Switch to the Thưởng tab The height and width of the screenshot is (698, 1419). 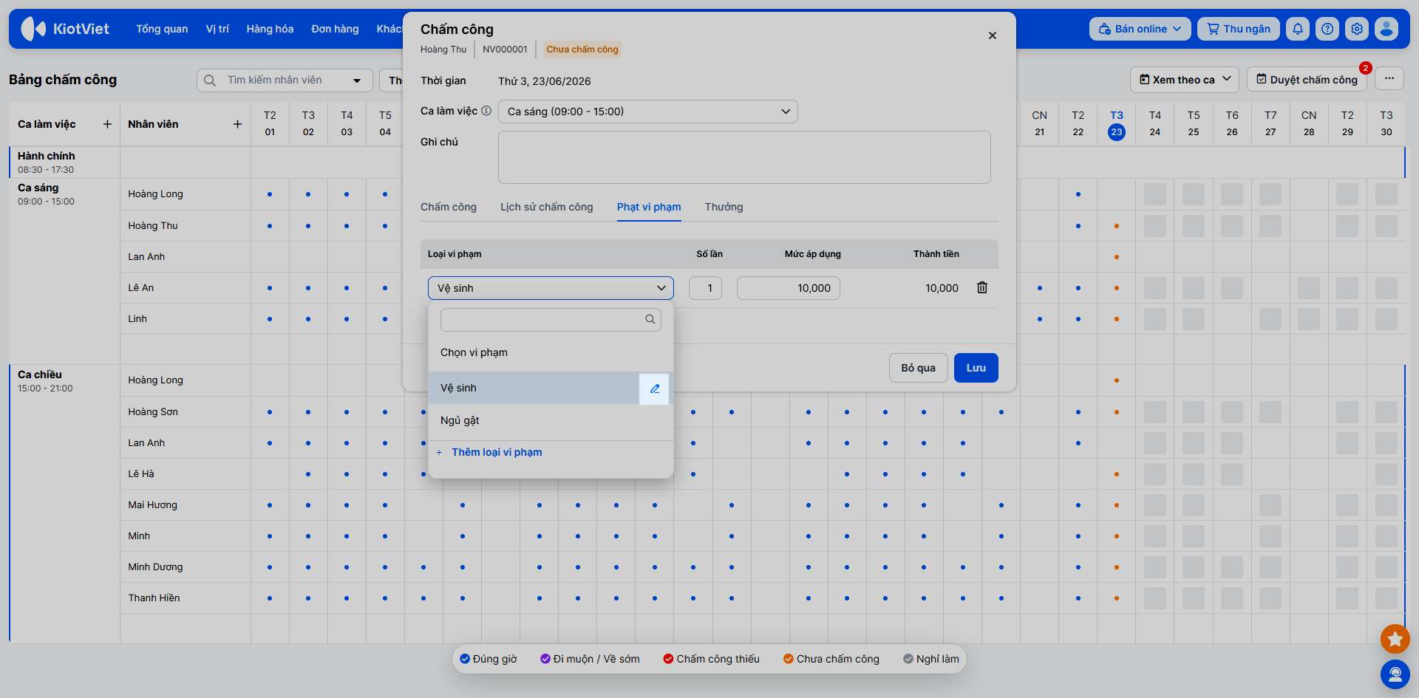point(724,207)
